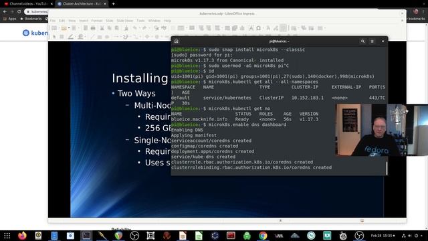
Task: Close the terminal window
Action: tap(383, 42)
